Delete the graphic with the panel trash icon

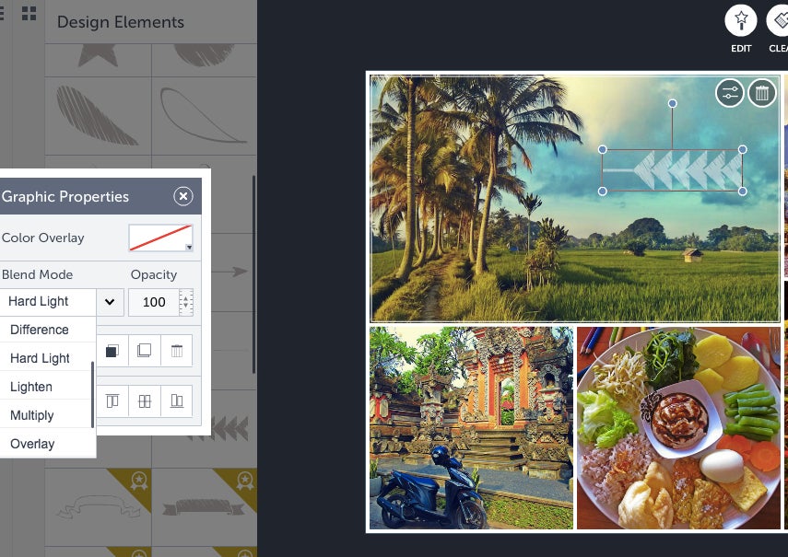[x=176, y=350]
